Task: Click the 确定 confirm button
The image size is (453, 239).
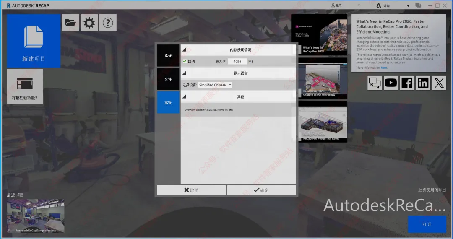Action: click(x=261, y=190)
